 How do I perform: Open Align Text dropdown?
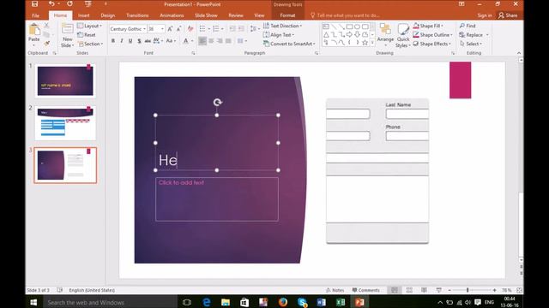coord(279,35)
